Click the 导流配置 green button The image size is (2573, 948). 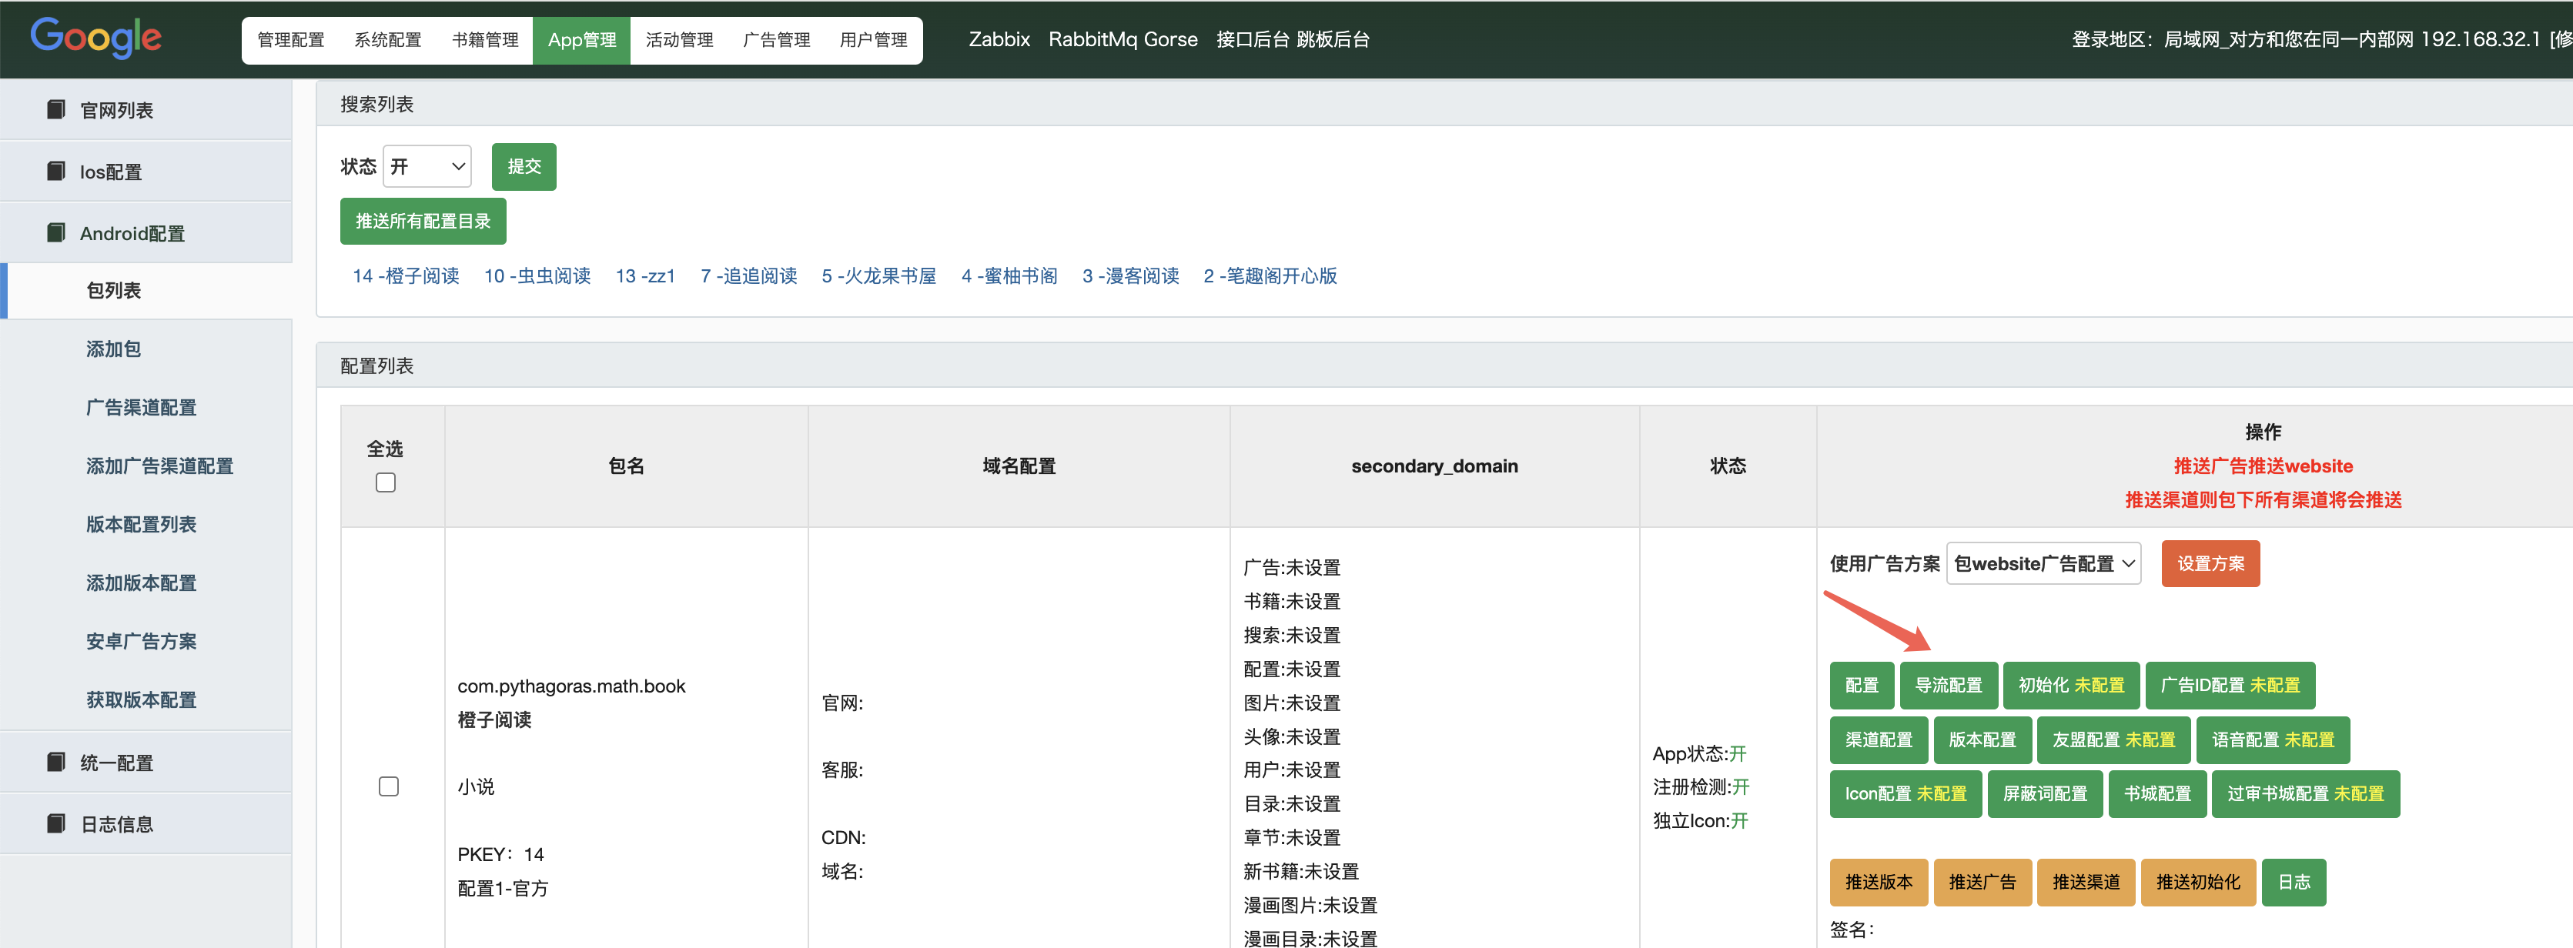(1948, 685)
